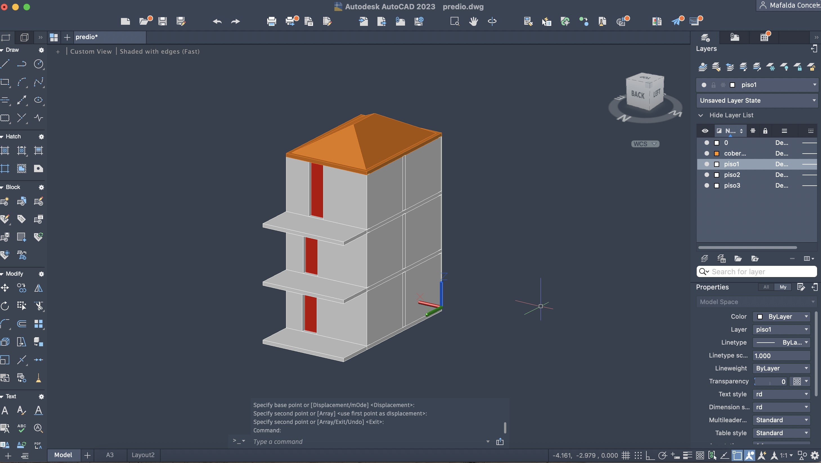Click the Search for layer field

coord(762,272)
